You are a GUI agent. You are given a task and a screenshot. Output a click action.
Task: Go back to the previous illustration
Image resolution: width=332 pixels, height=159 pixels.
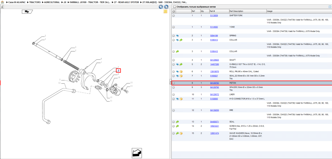(x=161, y=7)
